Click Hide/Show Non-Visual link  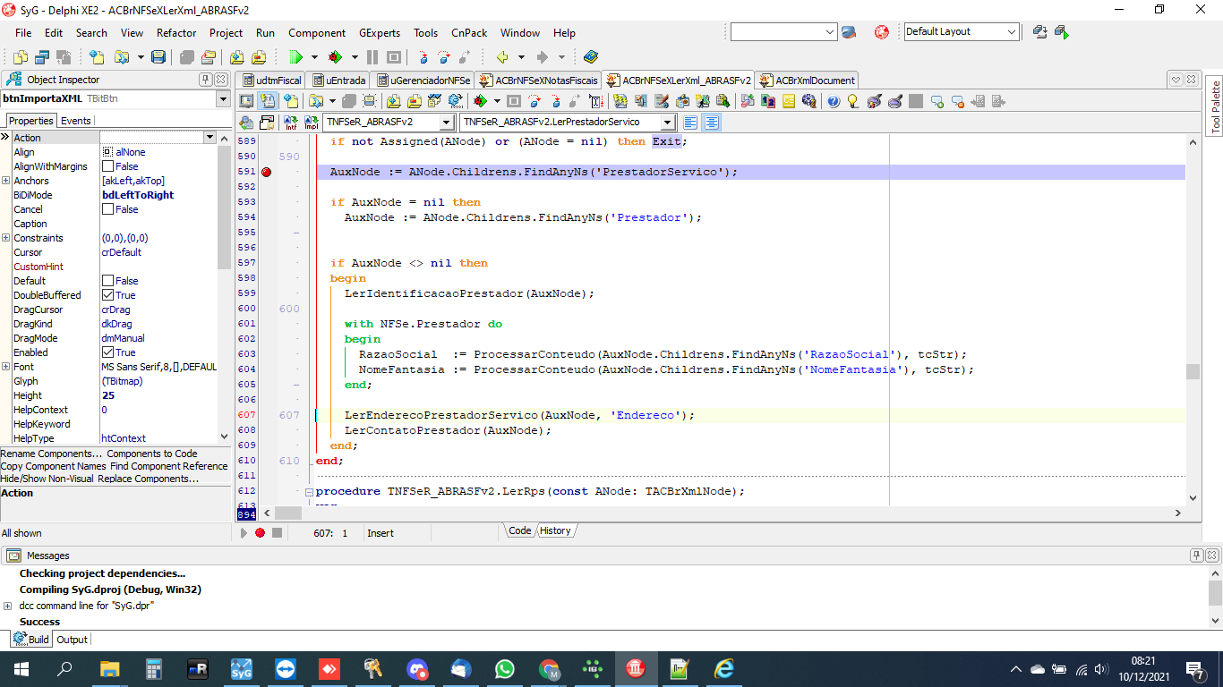click(x=47, y=479)
